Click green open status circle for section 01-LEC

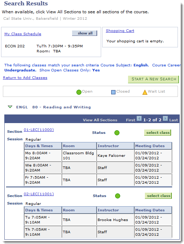[117, 133]
